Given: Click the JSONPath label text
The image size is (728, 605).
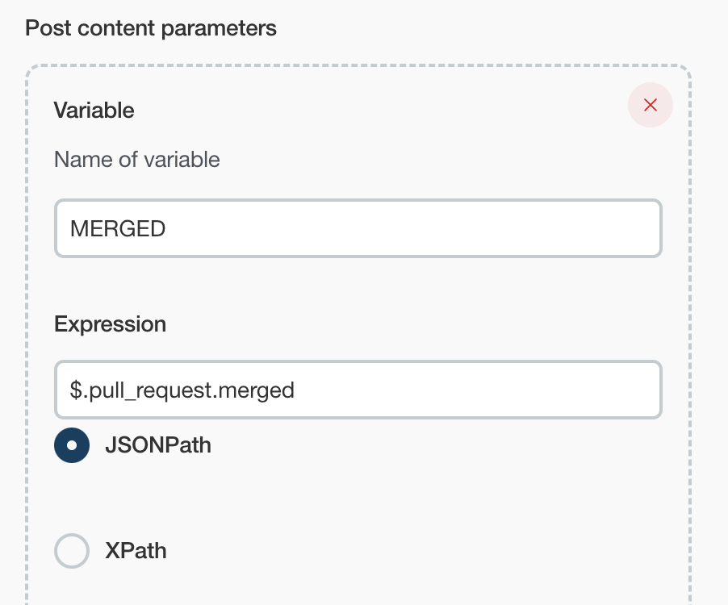Looking at the screenshot, I should coord(158,445).
